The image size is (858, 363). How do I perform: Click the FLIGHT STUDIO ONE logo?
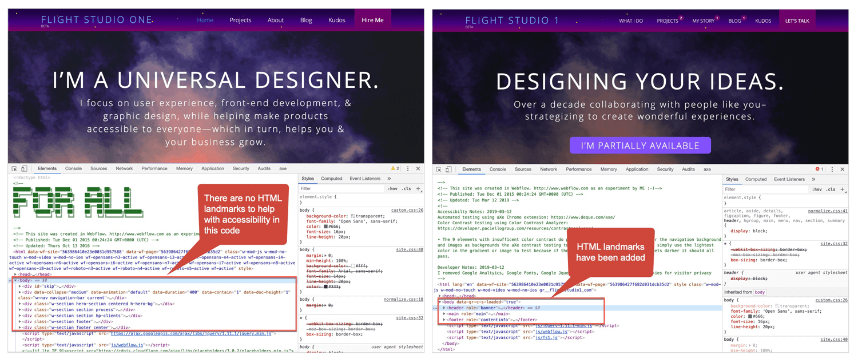pos(97,20)
